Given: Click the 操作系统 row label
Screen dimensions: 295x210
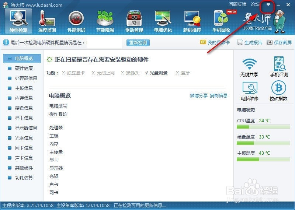Looking at the screenshot, I should (58, 114).
